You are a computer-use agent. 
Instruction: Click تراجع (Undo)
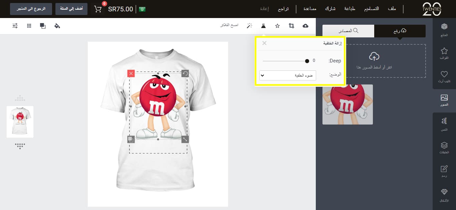click(x=283, y=9)
